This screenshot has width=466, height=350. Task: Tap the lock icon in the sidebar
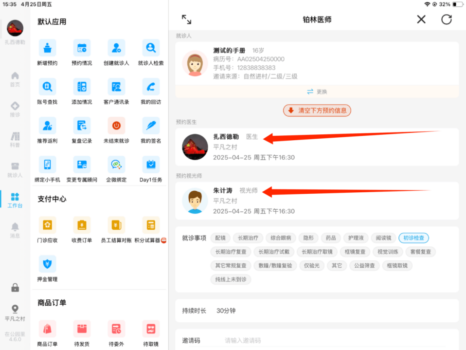tap(15, 288)
